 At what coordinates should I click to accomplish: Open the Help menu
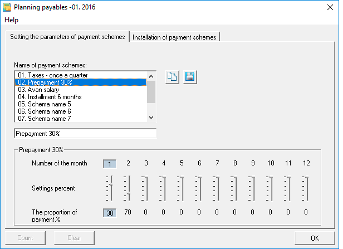coord(11,20)
